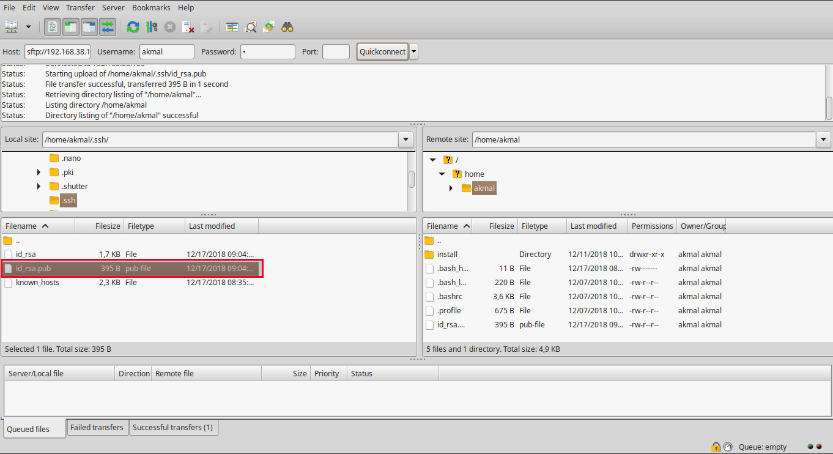Open the Remote site path dropdown
The width and height of the screenshot is (833, 454).
point(823,140)
